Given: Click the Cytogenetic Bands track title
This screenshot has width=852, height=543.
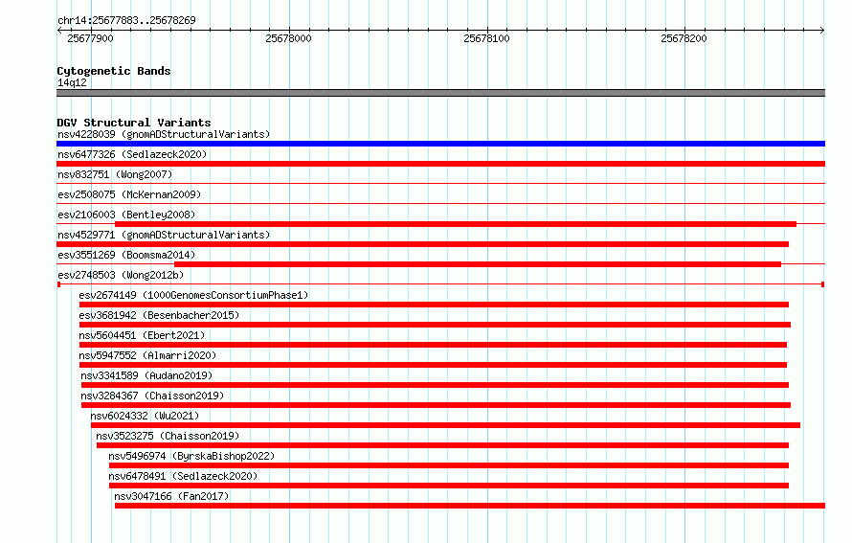Looking at the screenshot, I should tap(114, 71).
